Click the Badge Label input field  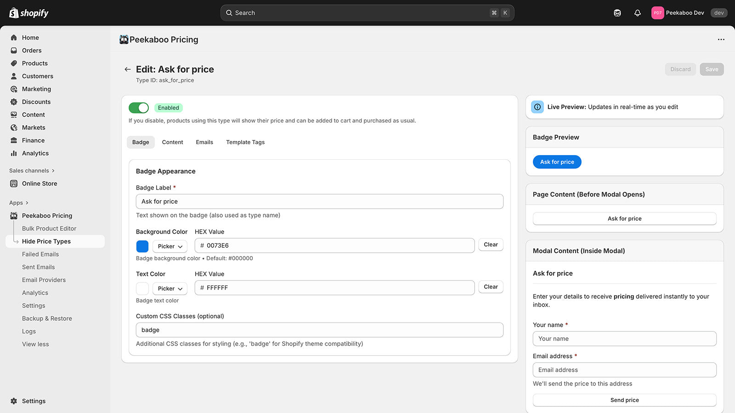pos(319,201)
